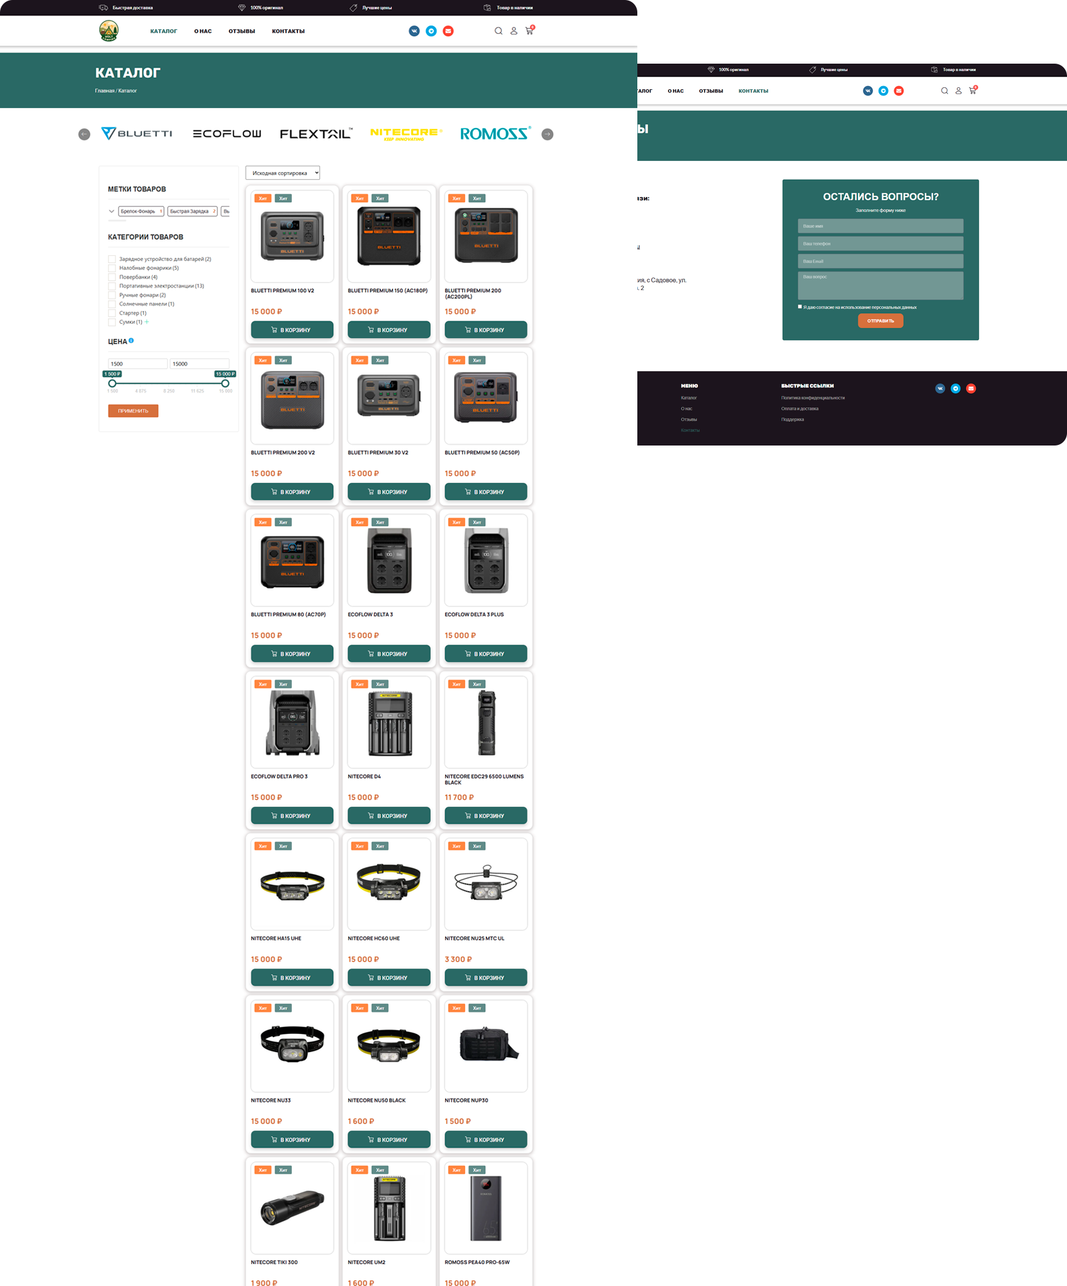1067x1286 pixels.
Task: Click the ПРИМЕНИТЬ price filter button
Action: (133, 411)
